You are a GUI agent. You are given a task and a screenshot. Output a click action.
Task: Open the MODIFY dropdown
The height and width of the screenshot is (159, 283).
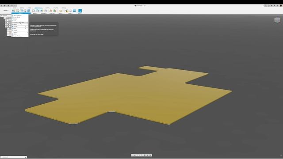point(35,13)
